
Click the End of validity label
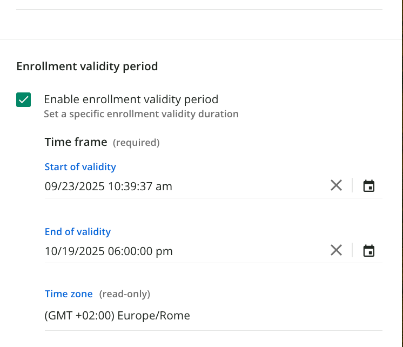[77, 232]
